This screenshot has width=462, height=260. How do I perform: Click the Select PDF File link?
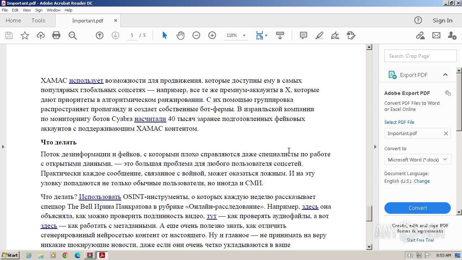(399, 122)
